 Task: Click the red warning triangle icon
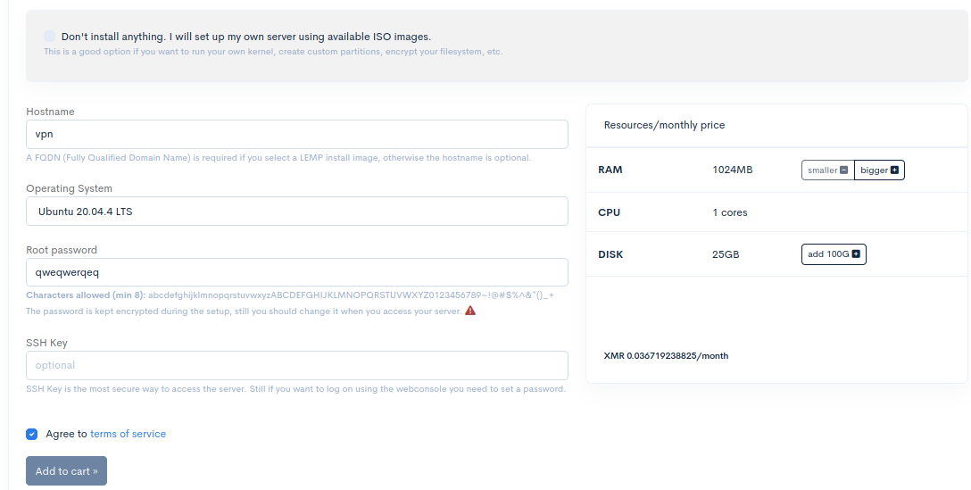click(470, 311)
